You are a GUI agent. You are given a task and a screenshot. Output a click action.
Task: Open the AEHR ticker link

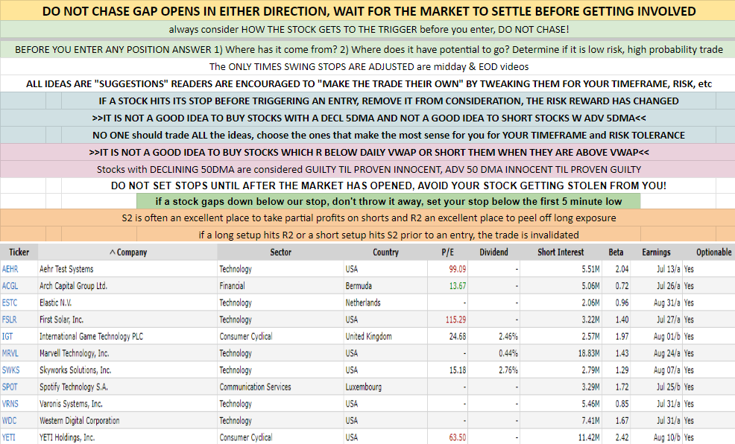(10, 269)
